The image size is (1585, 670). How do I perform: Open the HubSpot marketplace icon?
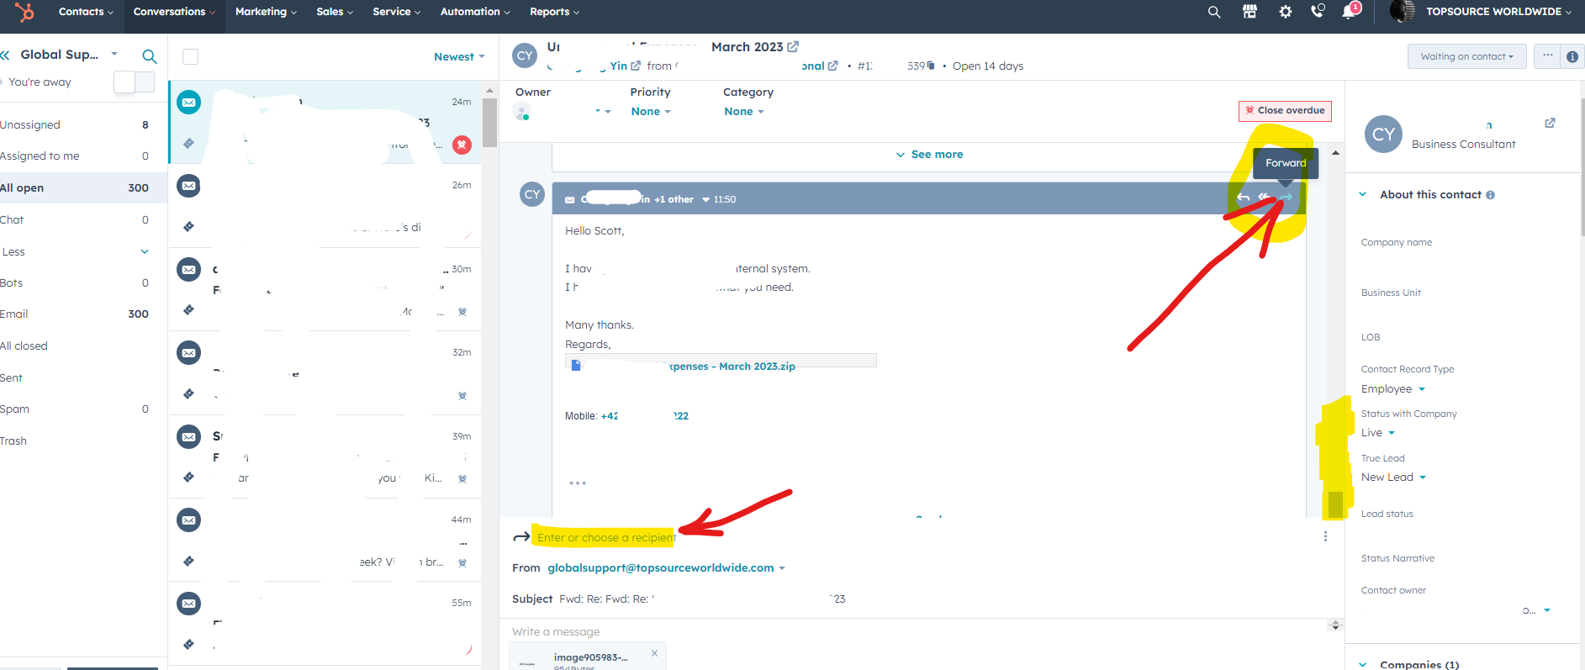(x=1250, y=12)
